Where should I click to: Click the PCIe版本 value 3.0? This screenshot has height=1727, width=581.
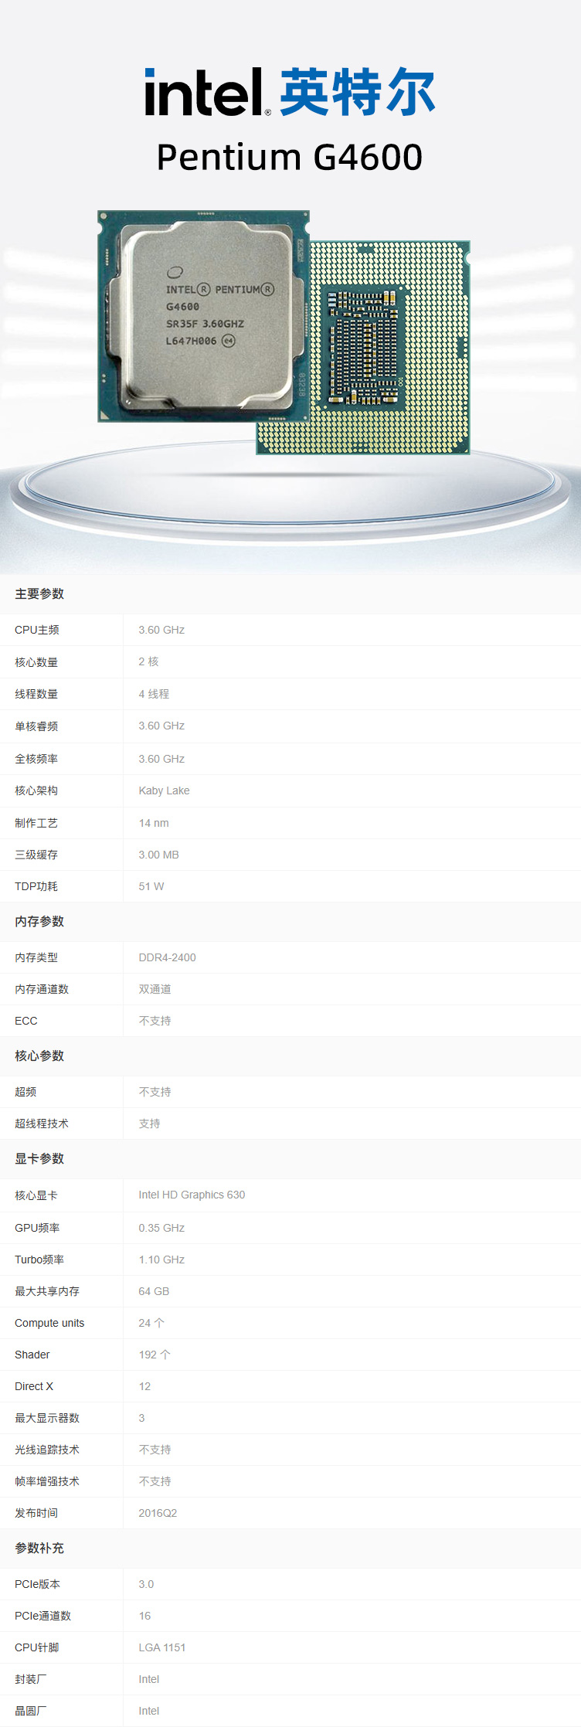(x=146, y=1584)
